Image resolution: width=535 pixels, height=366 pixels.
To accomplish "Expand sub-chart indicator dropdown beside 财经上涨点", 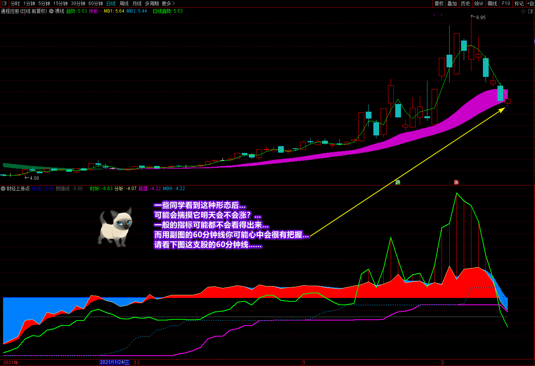I will 3,189.
